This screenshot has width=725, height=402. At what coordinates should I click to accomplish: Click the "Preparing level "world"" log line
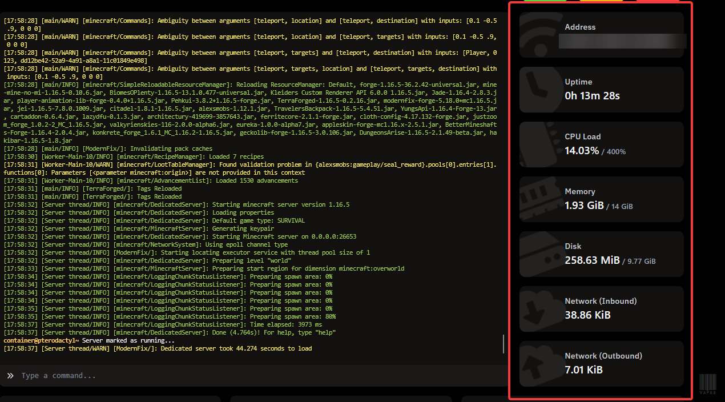point(147,260)
